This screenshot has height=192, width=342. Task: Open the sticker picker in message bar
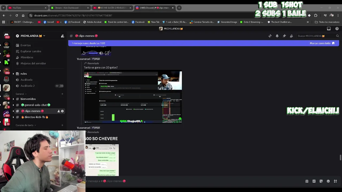(321, 181)
